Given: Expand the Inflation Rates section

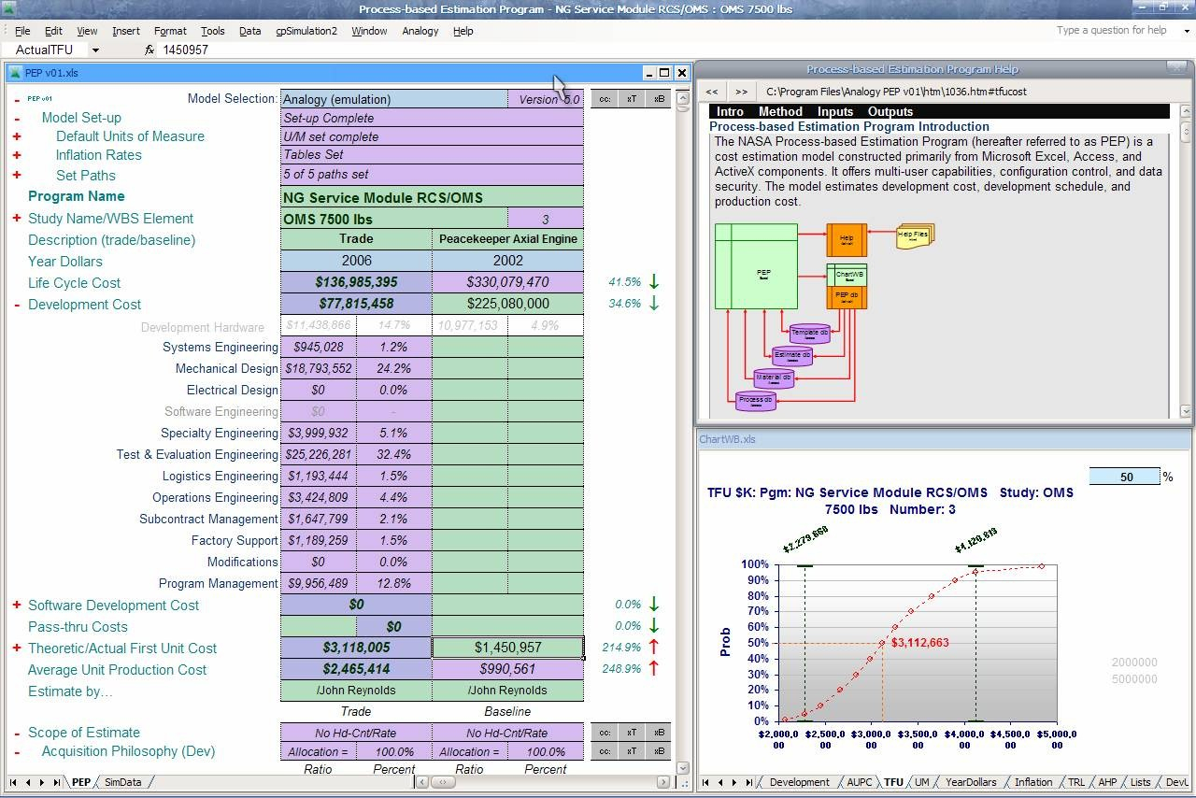Looking at the screenshot, I should pyautogui.click(x=17, y=156).
